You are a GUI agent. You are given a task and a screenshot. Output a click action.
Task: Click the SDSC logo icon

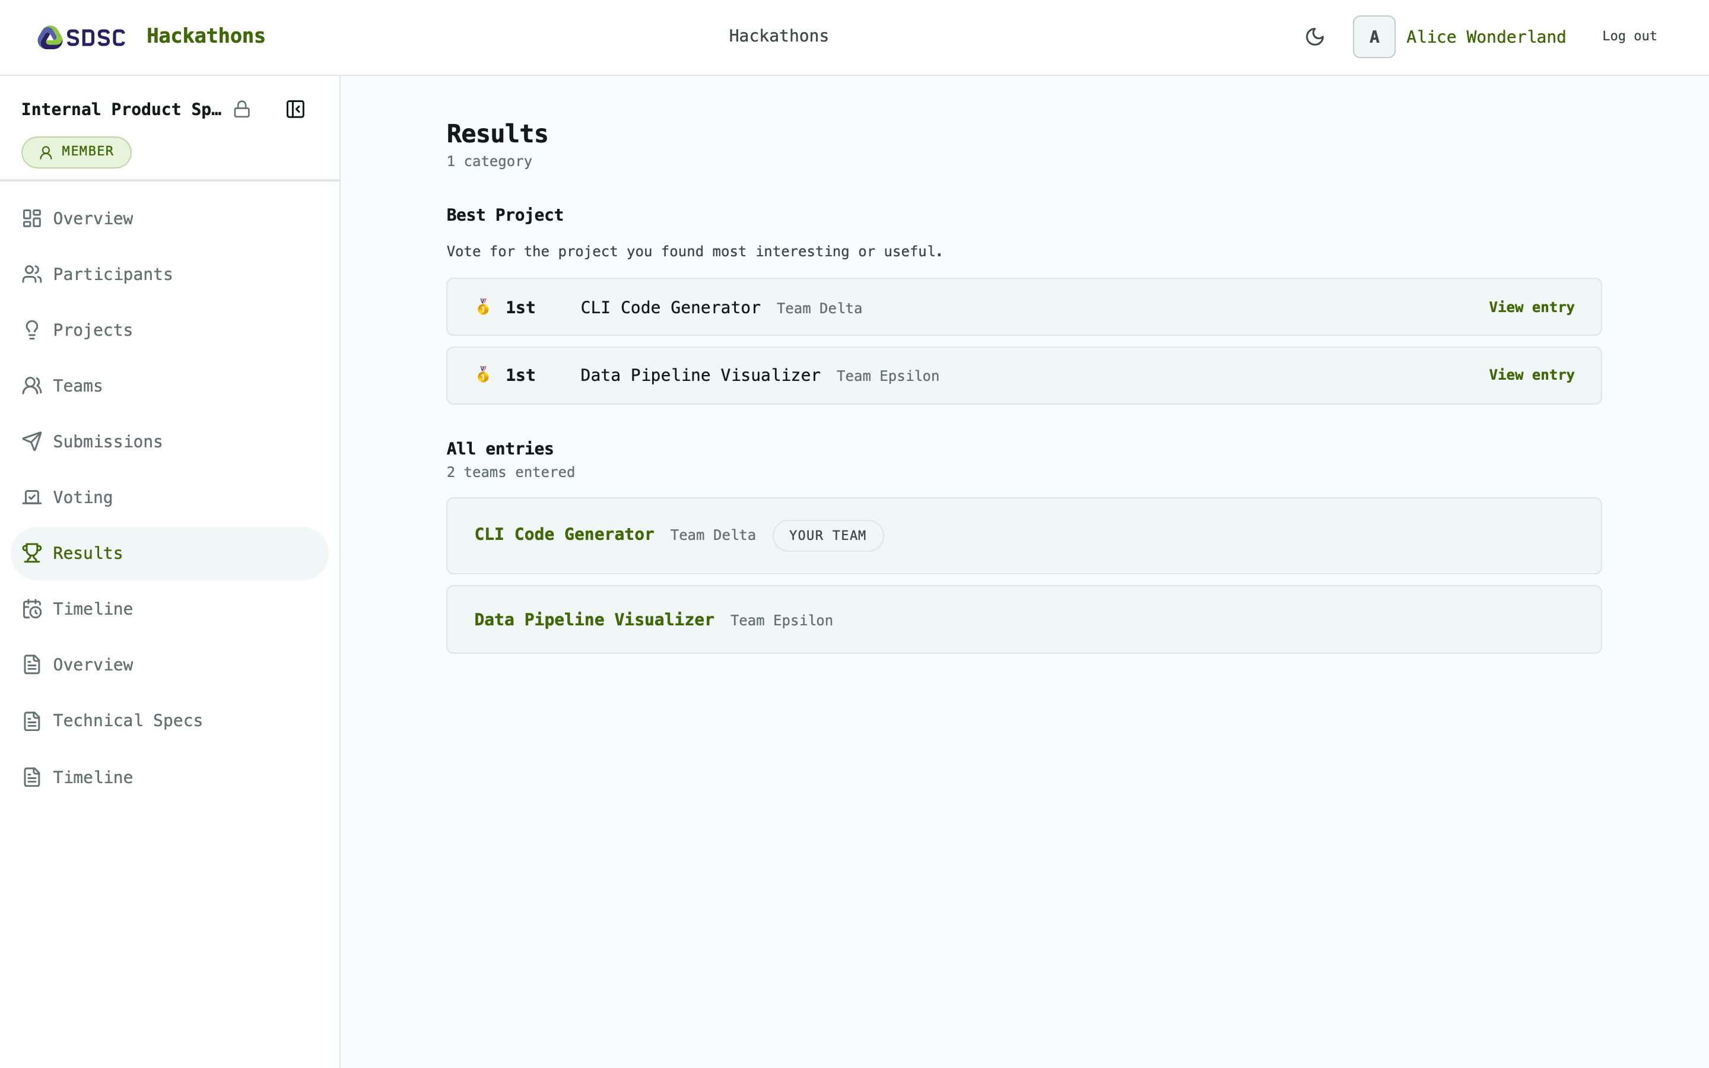click(x=81, y=37)
